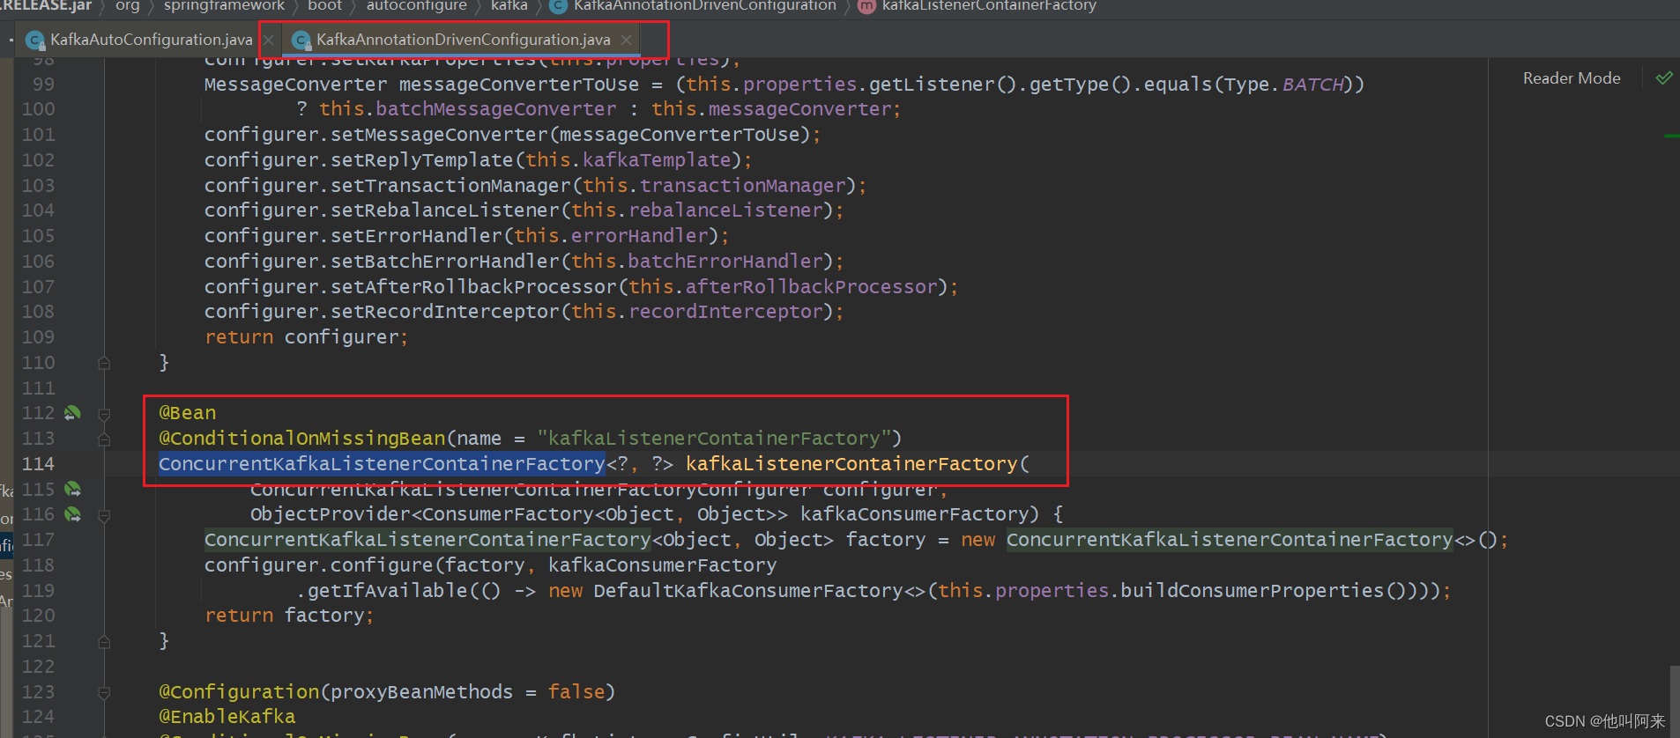Screen dimensions: 1680x738
Task: Toggle the fold marker on line 116
Action: tap(104, 515)
